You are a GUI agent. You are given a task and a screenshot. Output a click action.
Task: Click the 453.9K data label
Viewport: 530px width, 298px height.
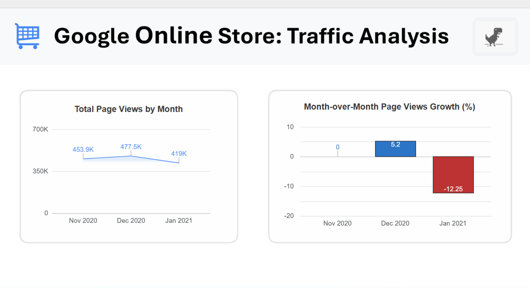pyautogui.click(x=83, y=150)
